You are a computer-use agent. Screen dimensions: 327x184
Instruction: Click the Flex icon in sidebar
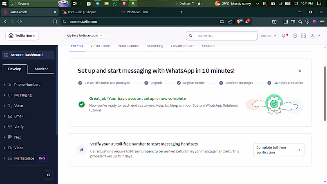[x=10, y=137]
